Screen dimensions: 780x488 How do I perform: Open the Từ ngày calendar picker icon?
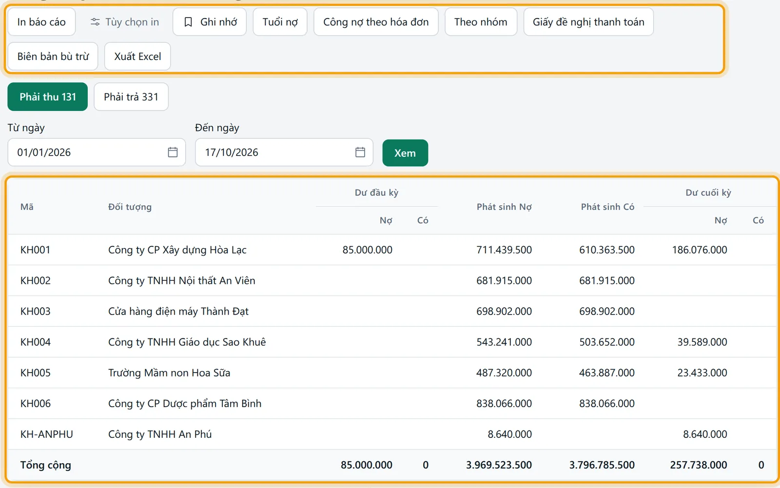[173, 152]
